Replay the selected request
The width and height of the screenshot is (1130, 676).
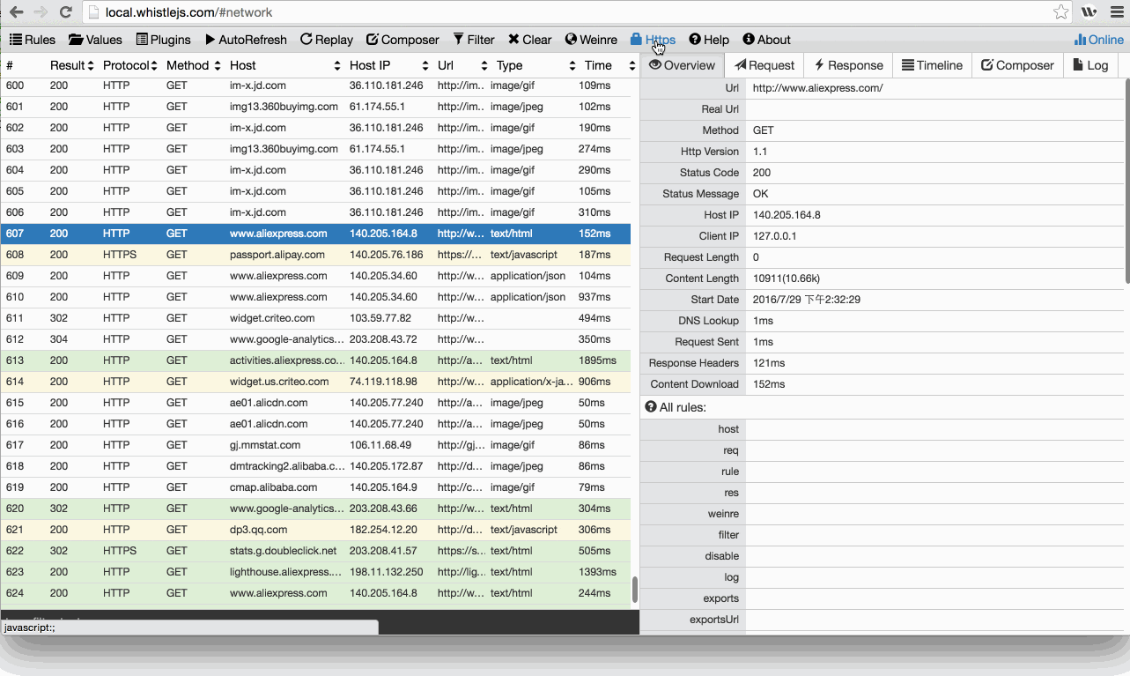pos(326,40)
